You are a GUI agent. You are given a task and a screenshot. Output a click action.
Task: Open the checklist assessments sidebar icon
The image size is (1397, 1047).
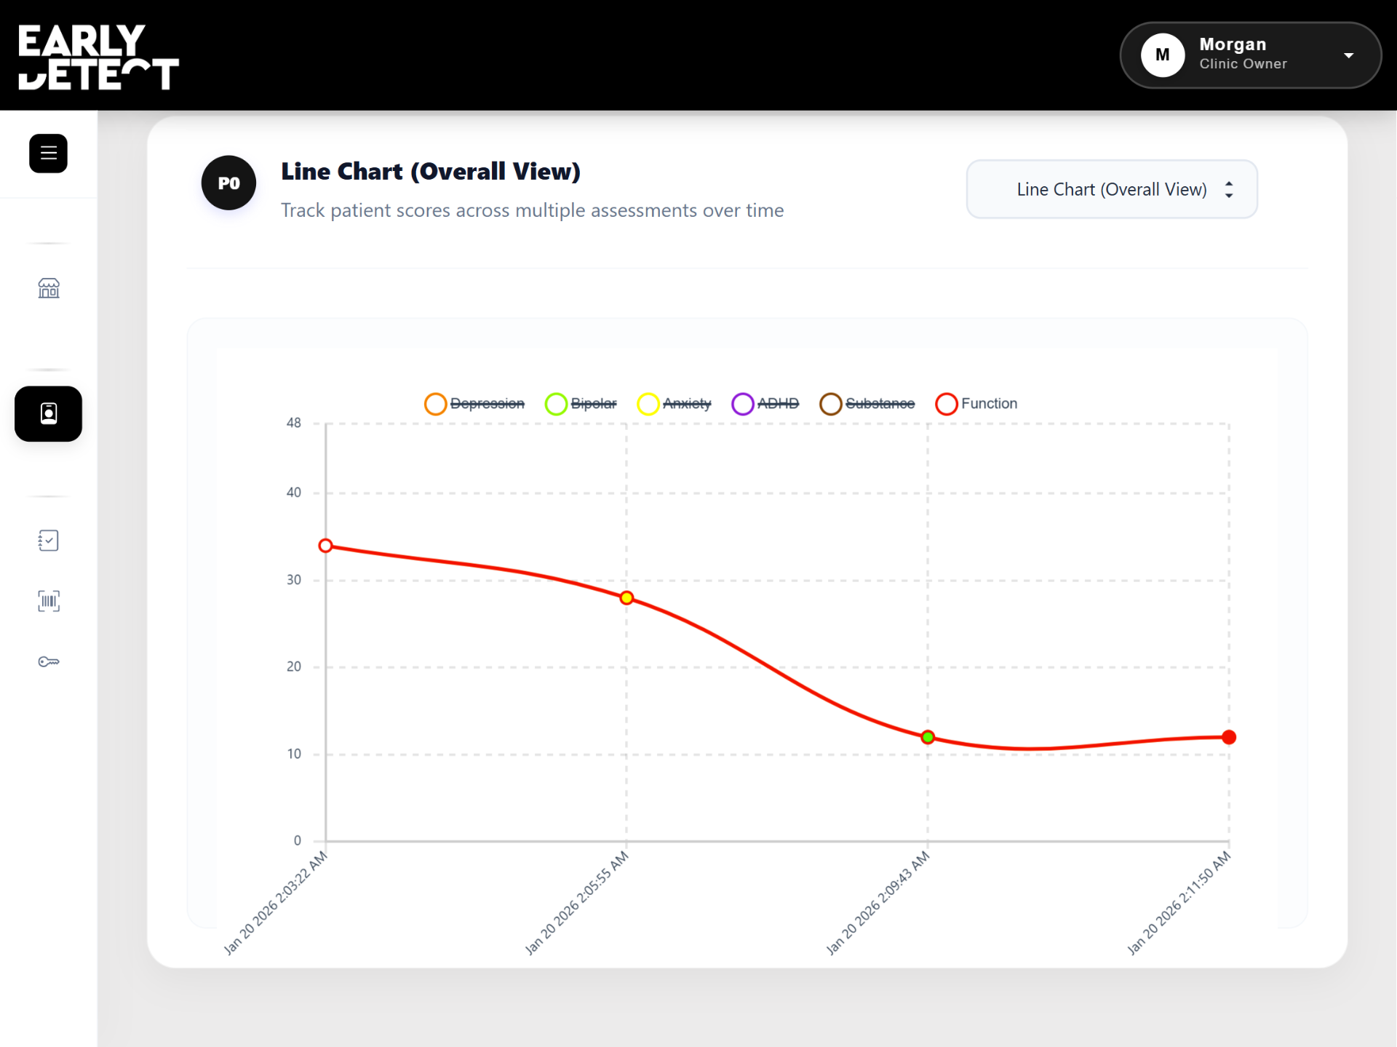[49, 541]
